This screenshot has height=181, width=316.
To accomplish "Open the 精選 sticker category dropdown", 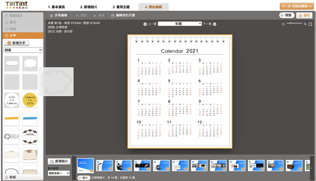I will [x=23, y=50].
